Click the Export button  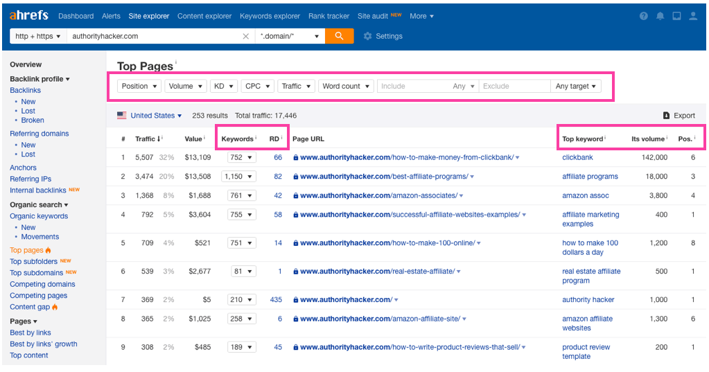coord(679,115)
